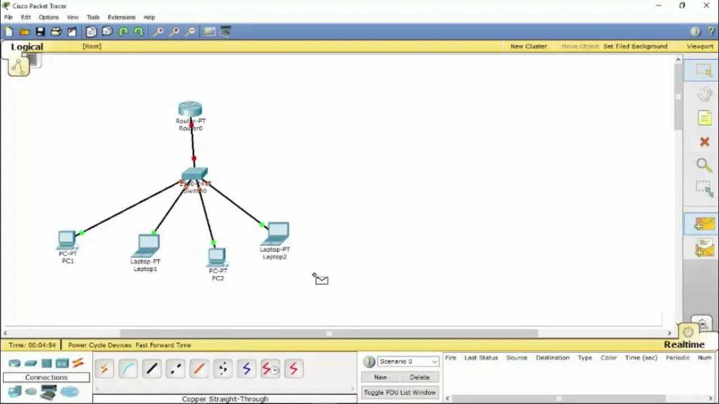Select the Custom Made Devices category
Viewport: 719px width, 404px height.
pyautogui.click(x=48, y=392)
